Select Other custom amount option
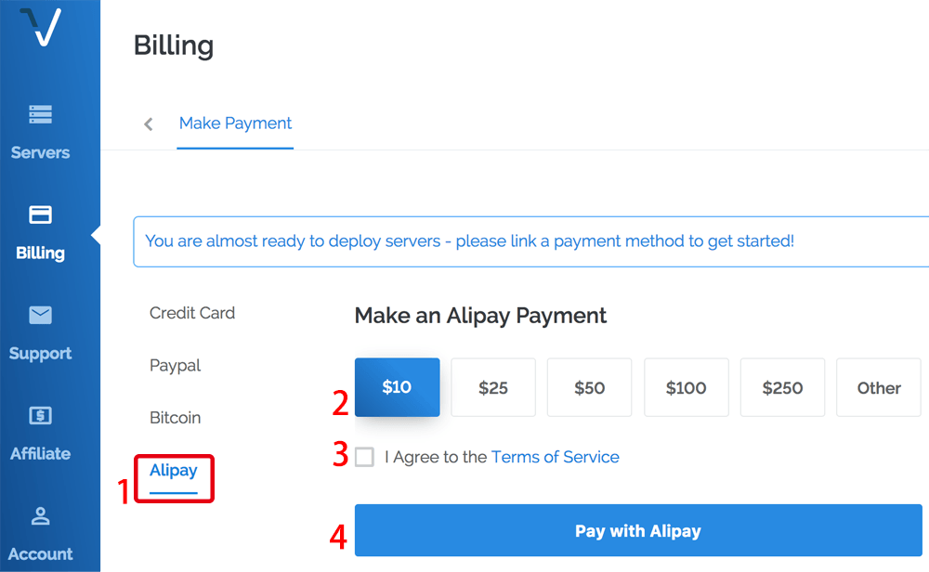The width and height of the screenshot is (929, 572). tap(879, 388)
